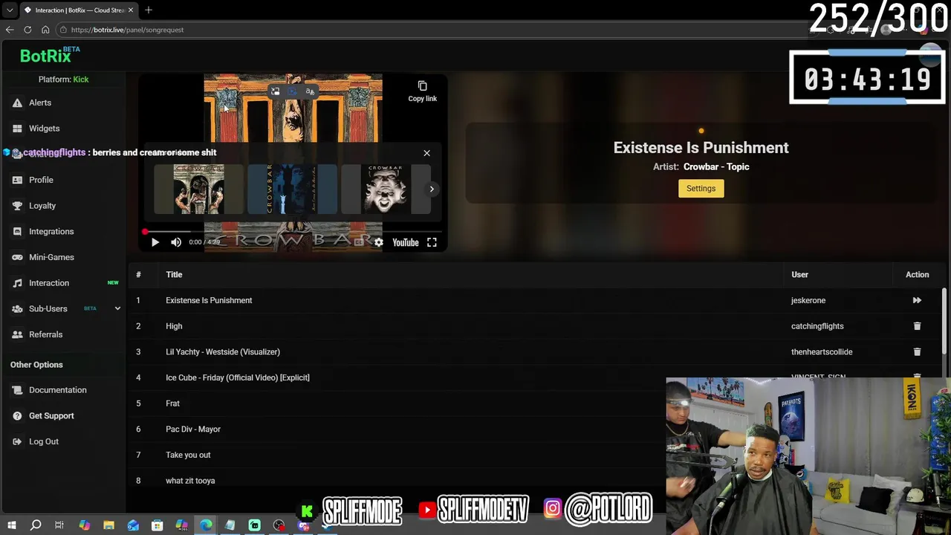Go to the Profile page
Viewport: 951px width, 535px height.
[x=41, y=180]
